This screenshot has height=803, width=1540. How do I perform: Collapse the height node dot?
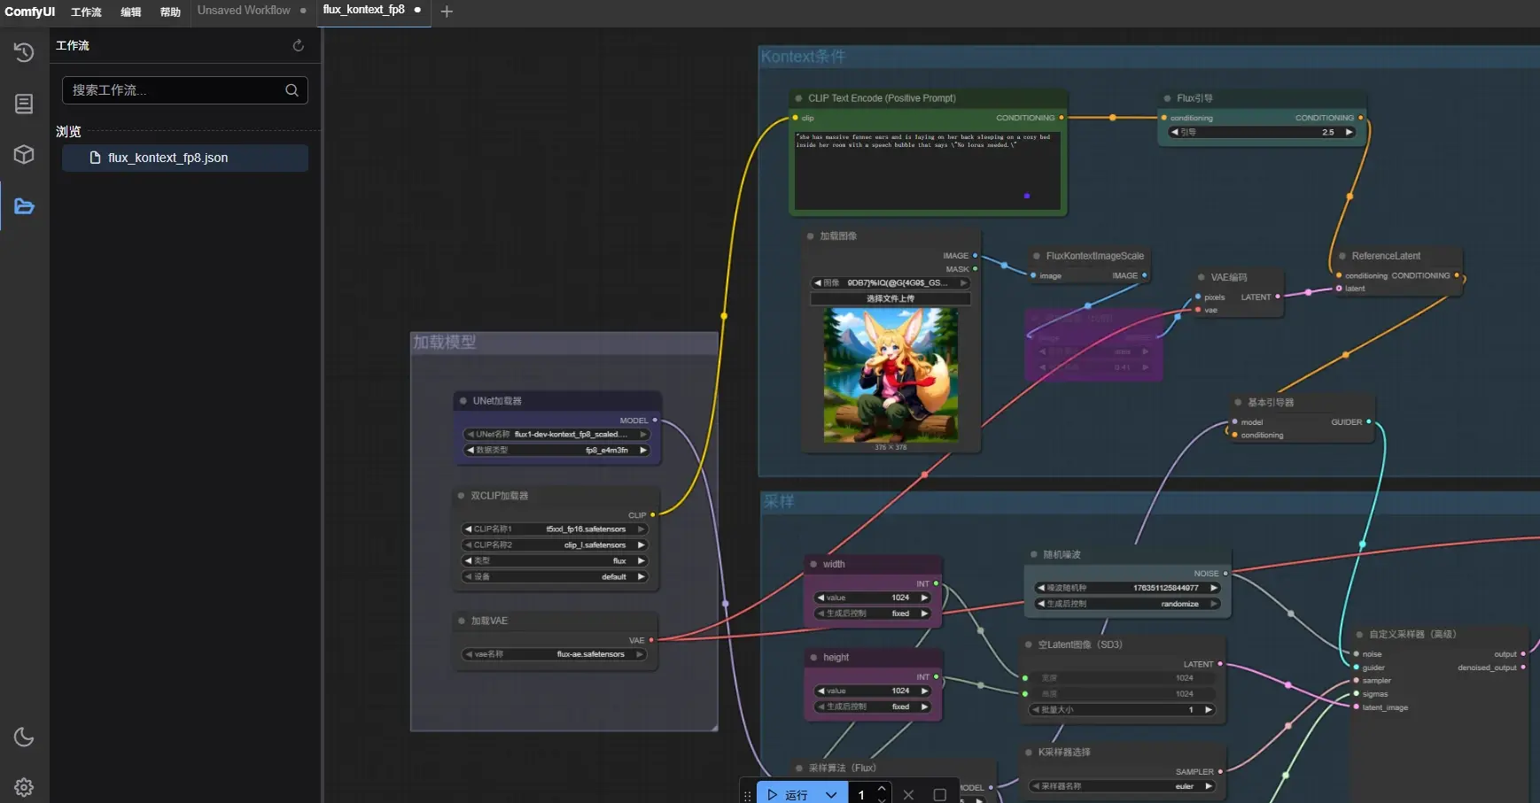click(x=813, y=657)
